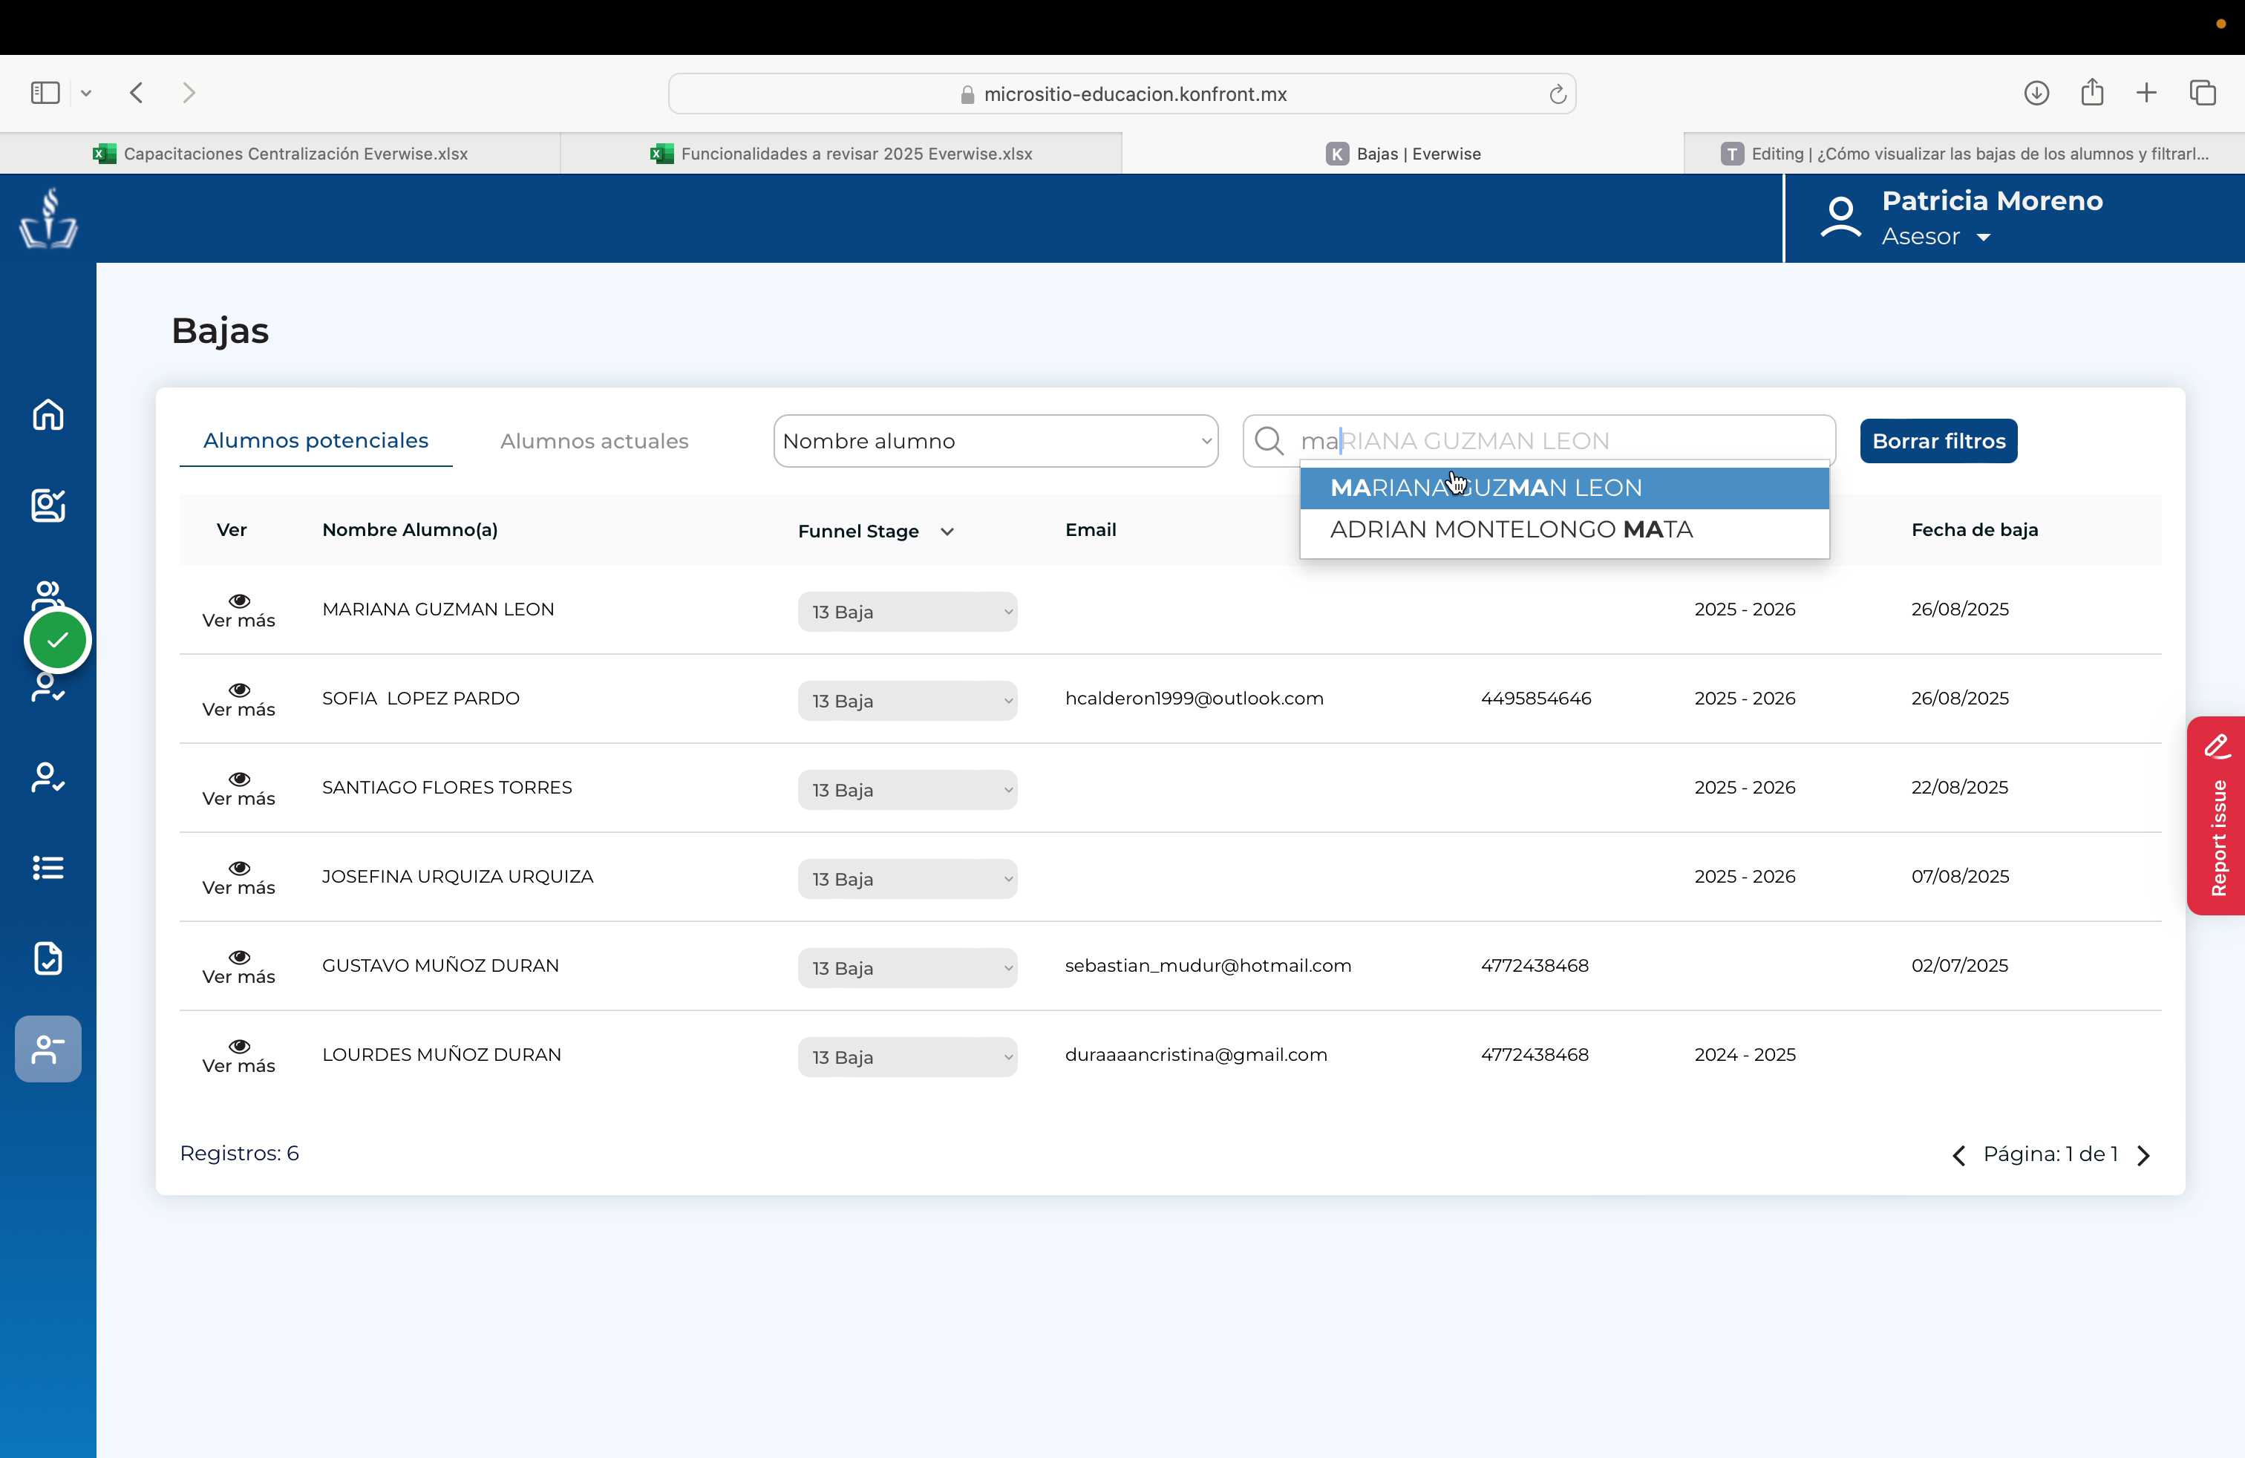The width and height of the screenshot is (2245, 1458).
Task: Click the user-edit icon below Home in sidebar
Action: click(48, 505)
